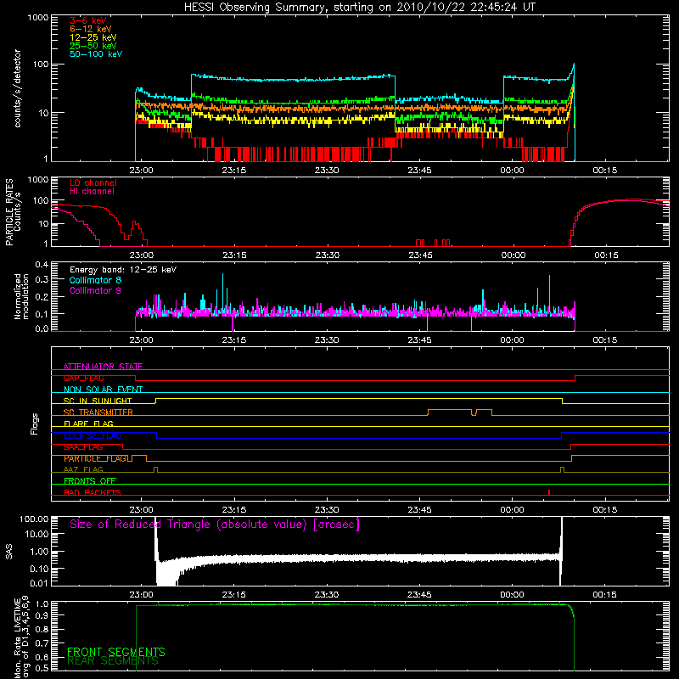This screenshot has height=679, width=679.
Task: Click the Normalized modulation axis label
Action: (22, 296)
